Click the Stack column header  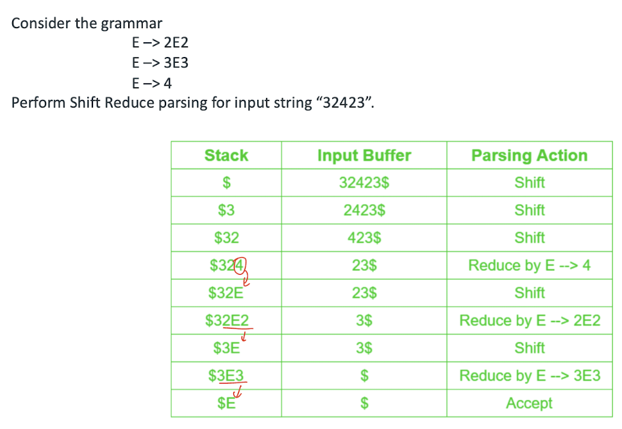pos(226,156)
